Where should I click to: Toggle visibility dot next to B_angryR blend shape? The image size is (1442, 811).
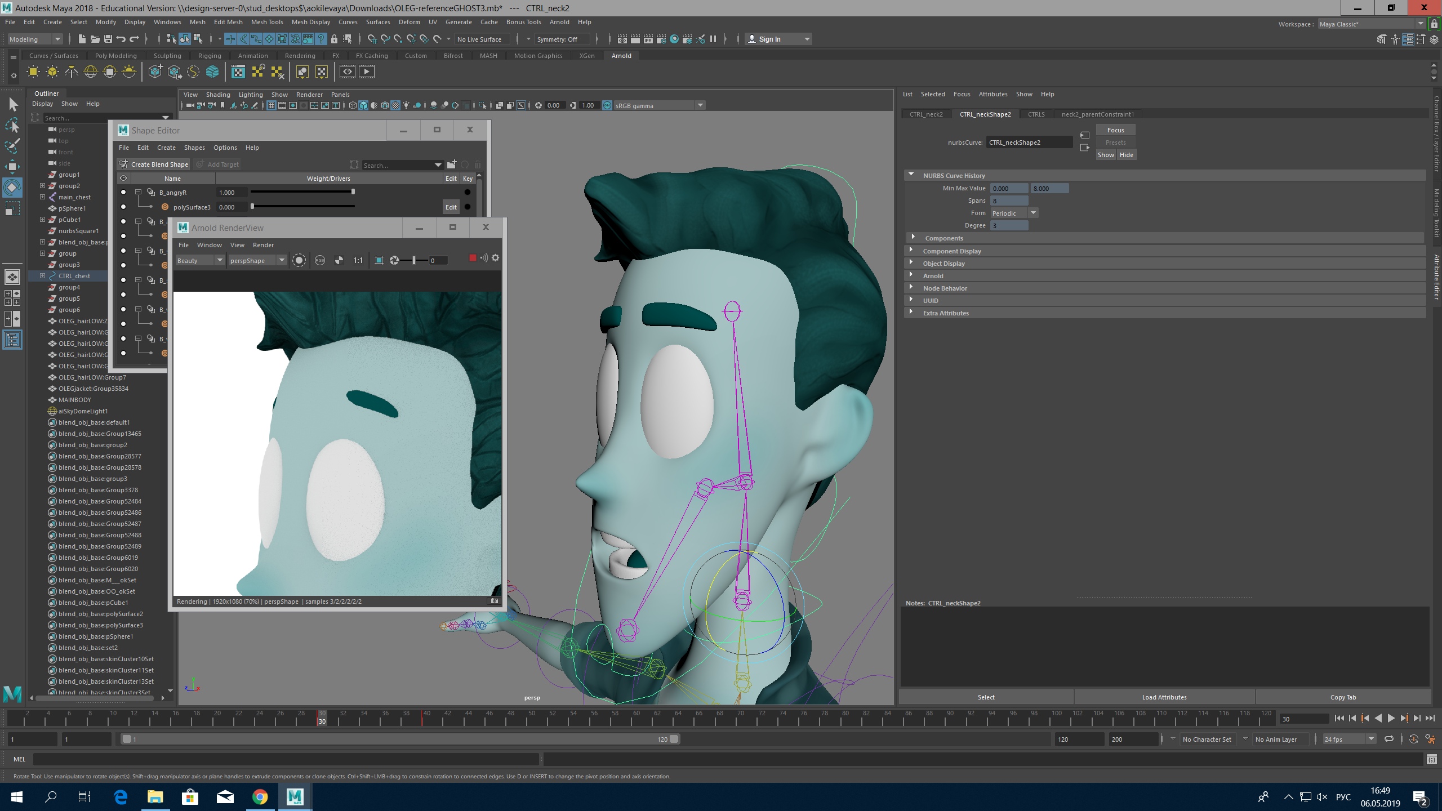click(x=123, y=192)
